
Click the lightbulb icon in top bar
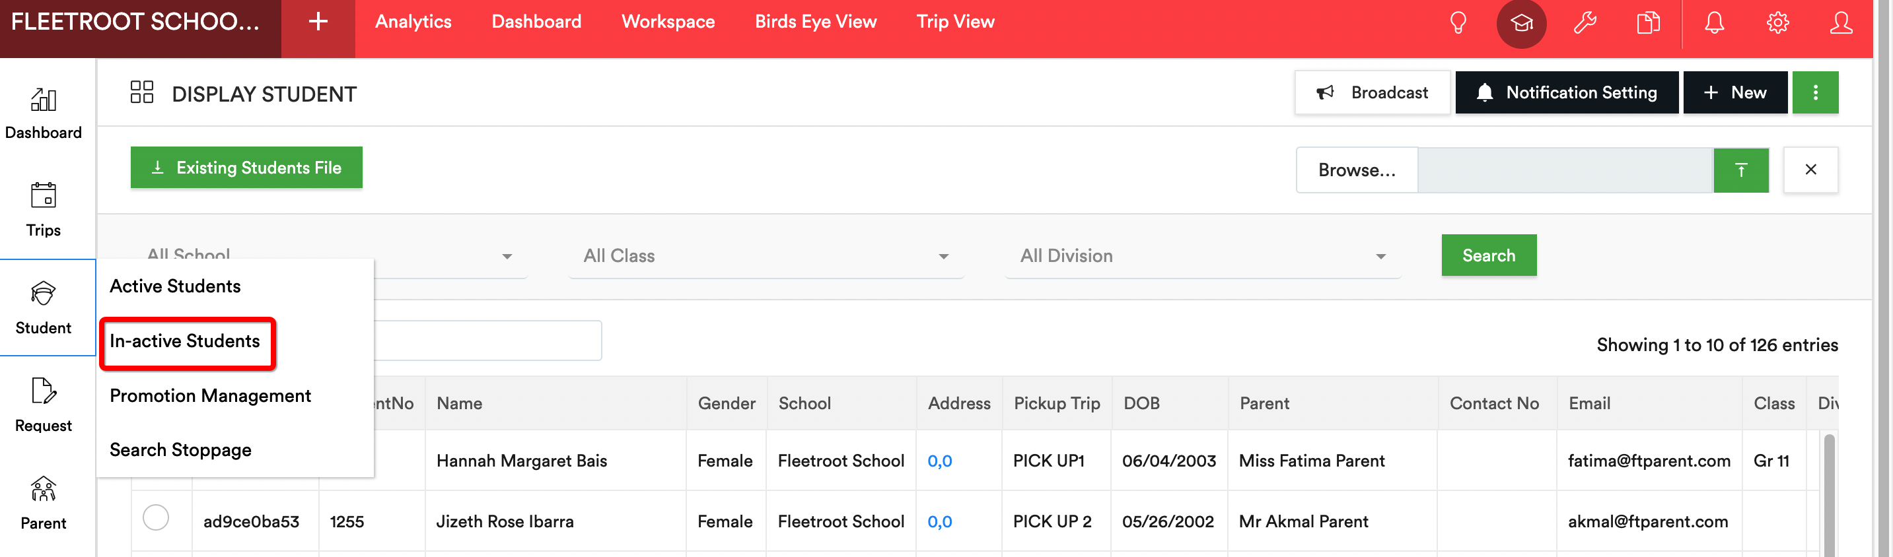[x=1458, y=22]
